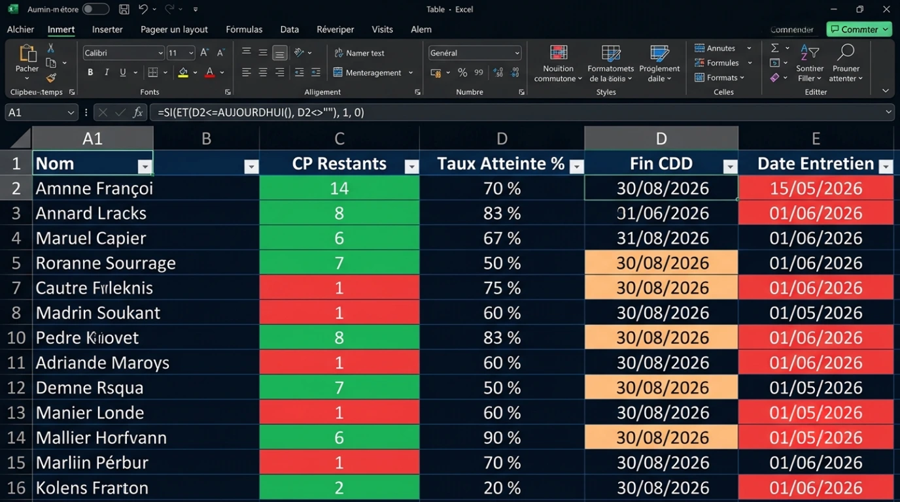Align text to middle vertically
The height and width of the screenshot is (502, 900).
pyautogui.click(x=263, y=52)
